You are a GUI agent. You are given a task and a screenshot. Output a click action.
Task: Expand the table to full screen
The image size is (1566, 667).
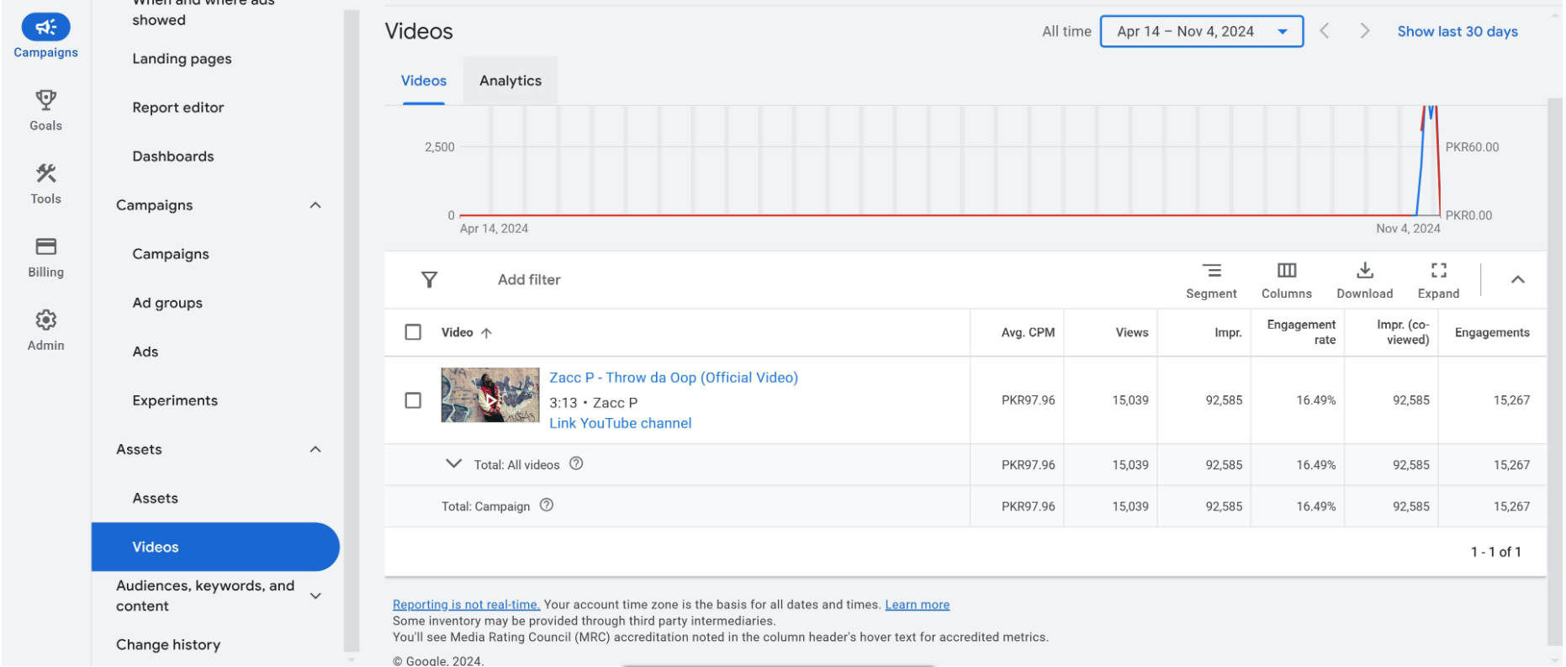[x=1438, y=271]
